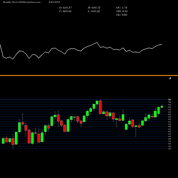Click the latest small green candle at far right
The height and width of the screenshot is (178, 178).
click(162, 107)
